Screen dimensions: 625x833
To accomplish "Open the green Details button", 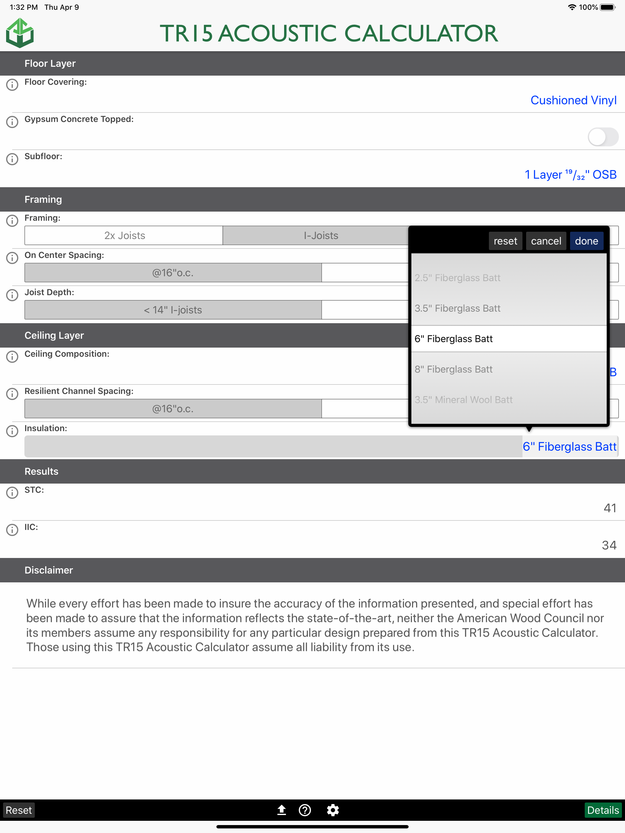I will 603,810.
